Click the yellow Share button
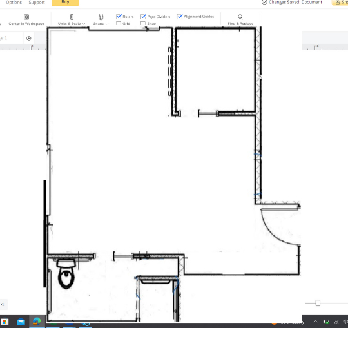 [x=340, y=3]
